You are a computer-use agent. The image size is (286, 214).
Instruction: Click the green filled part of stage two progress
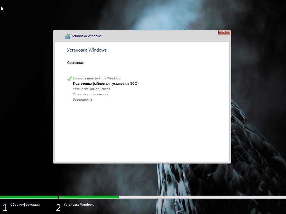(89, 197)
